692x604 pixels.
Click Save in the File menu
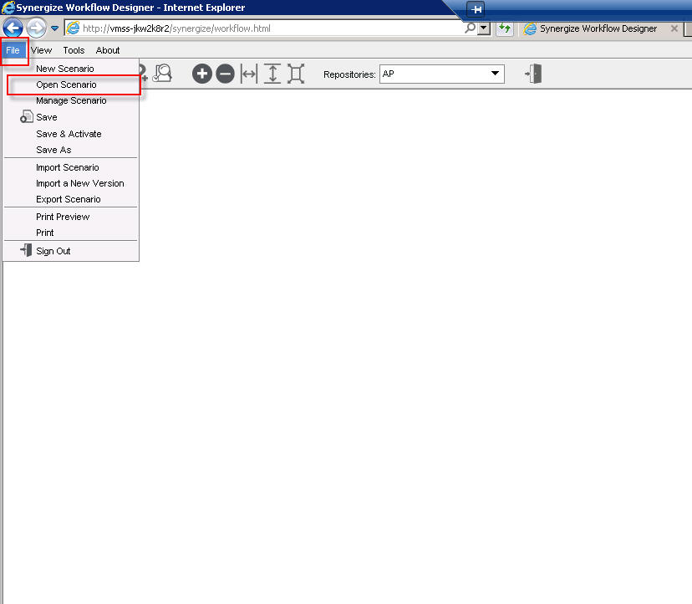[x=70, y=117]
